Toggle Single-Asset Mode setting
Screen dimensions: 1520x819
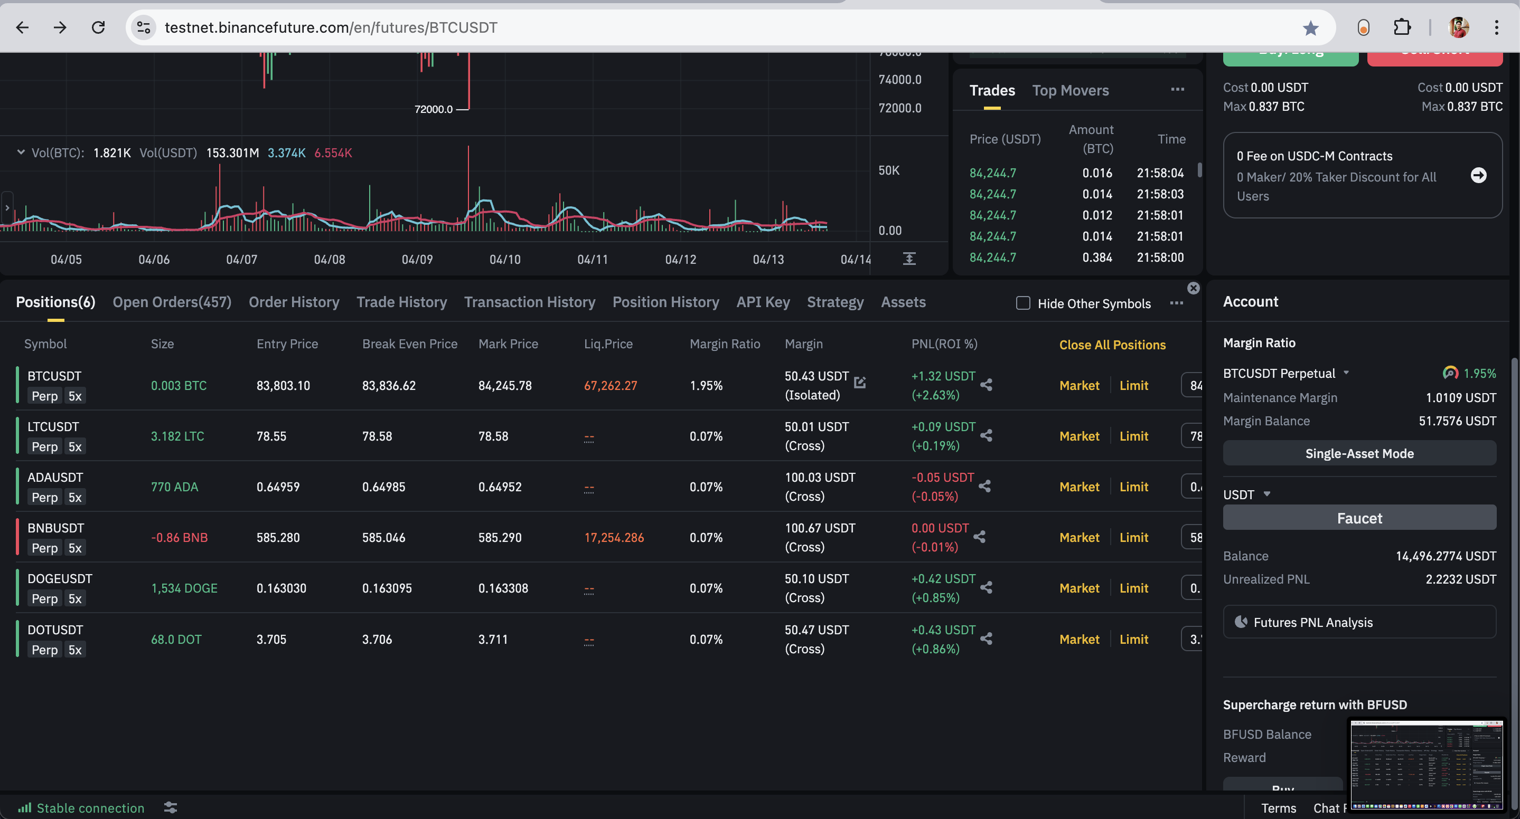[x=1359, y=453]
